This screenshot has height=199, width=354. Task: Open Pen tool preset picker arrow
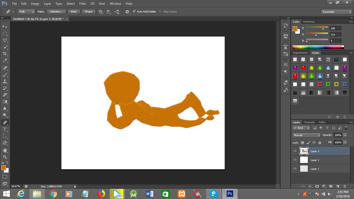(13, 12)
